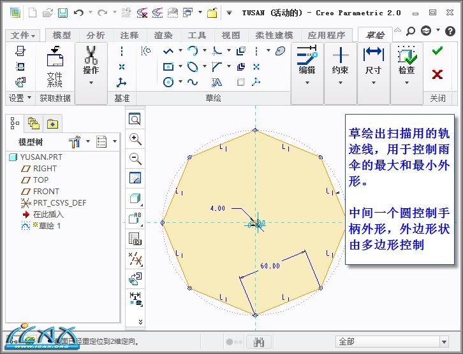Click the Save icon in quick access toolbar

click(62, 12)
